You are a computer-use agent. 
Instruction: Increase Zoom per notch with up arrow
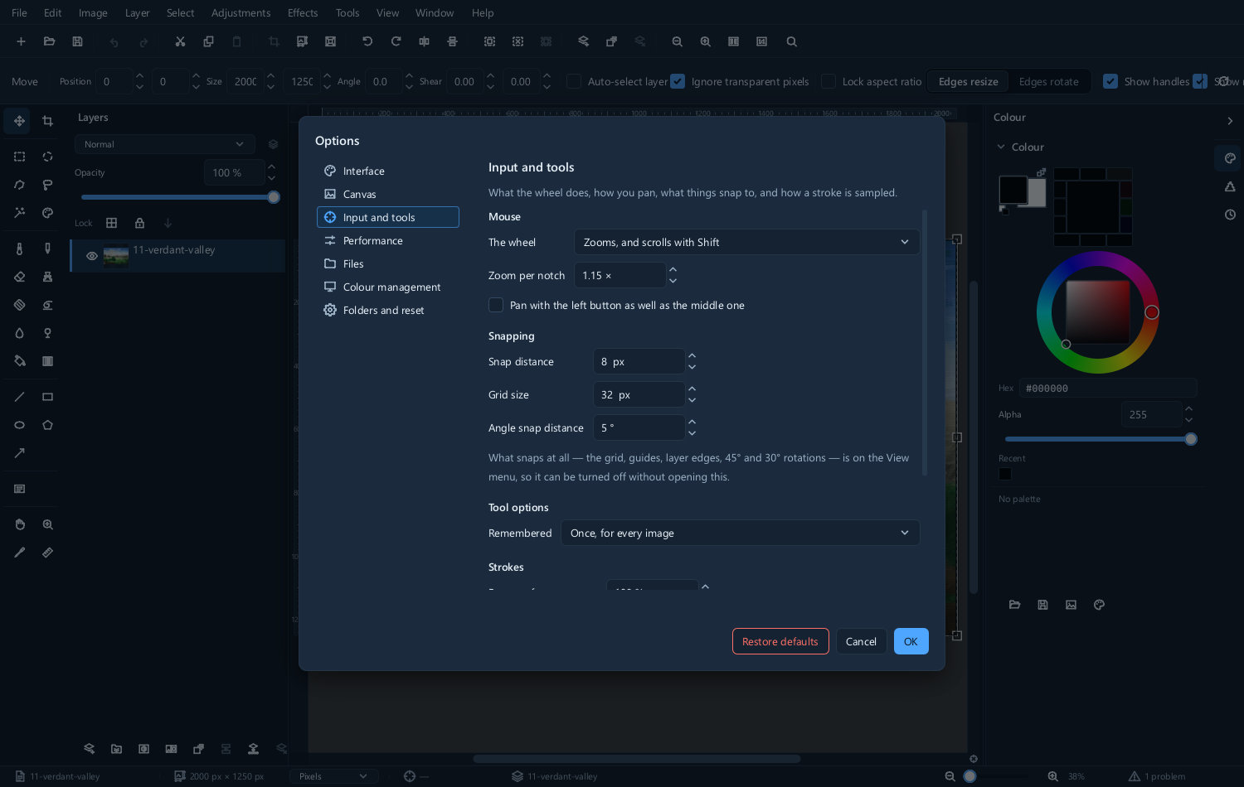tap(673, 269)
